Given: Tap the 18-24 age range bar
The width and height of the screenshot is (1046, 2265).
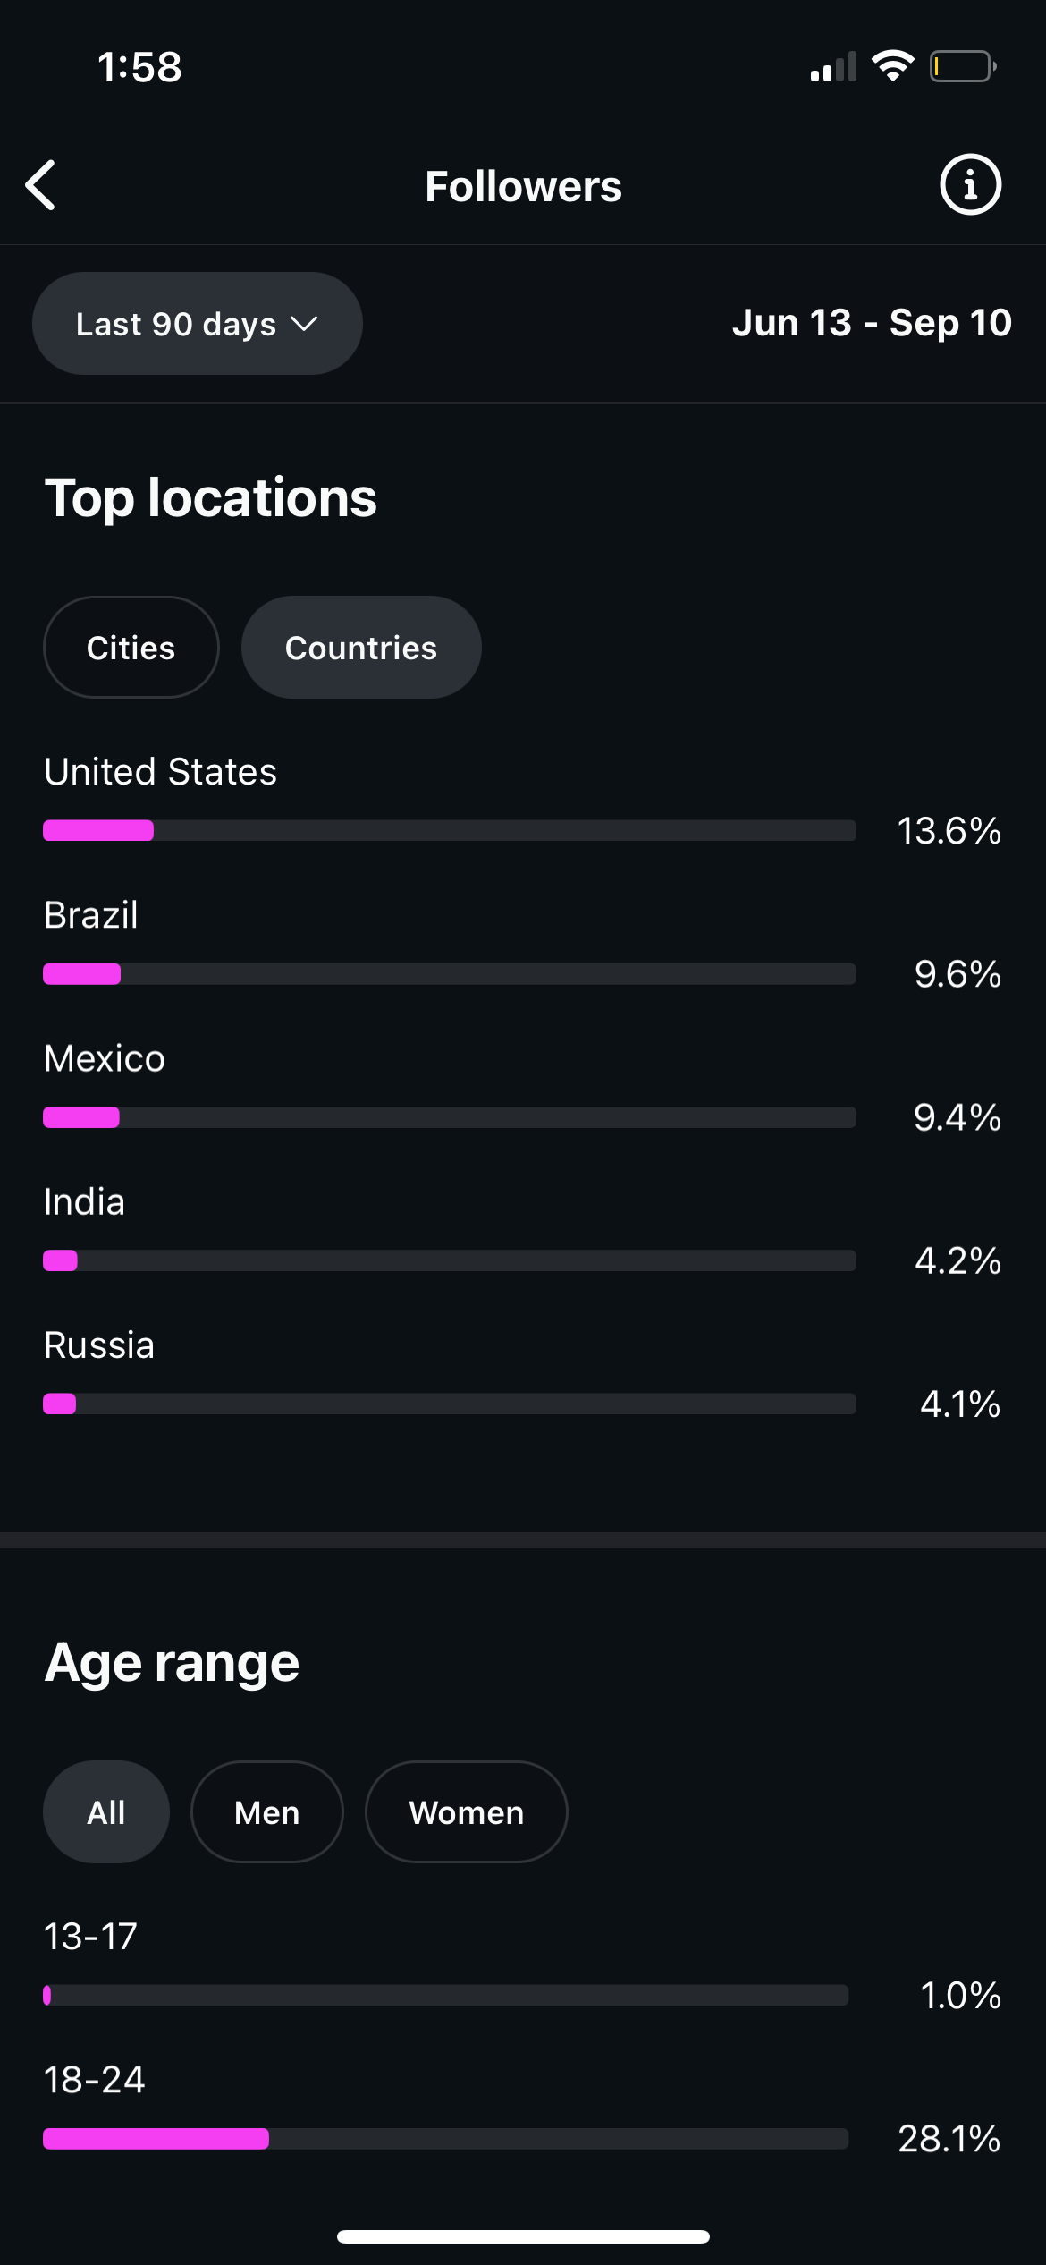Looking at the screenshot, I should (x=445, y=2139).
